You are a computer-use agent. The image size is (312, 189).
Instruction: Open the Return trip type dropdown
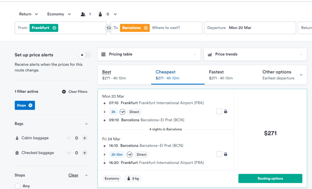pyautogui.click(x=28, y=14)
